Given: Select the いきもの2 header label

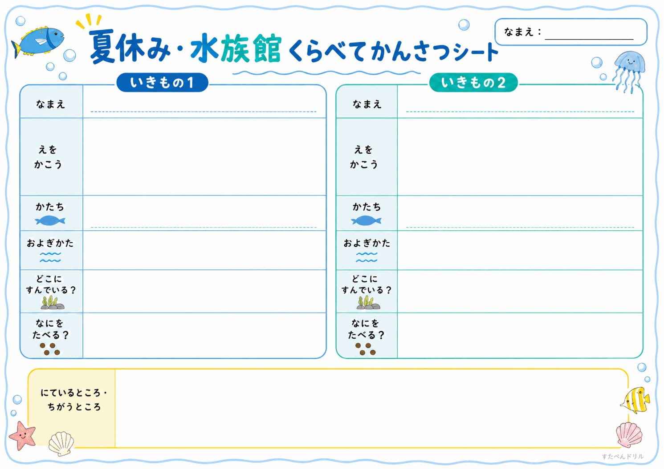Looking at the screenshot, I should pos(473,83).
